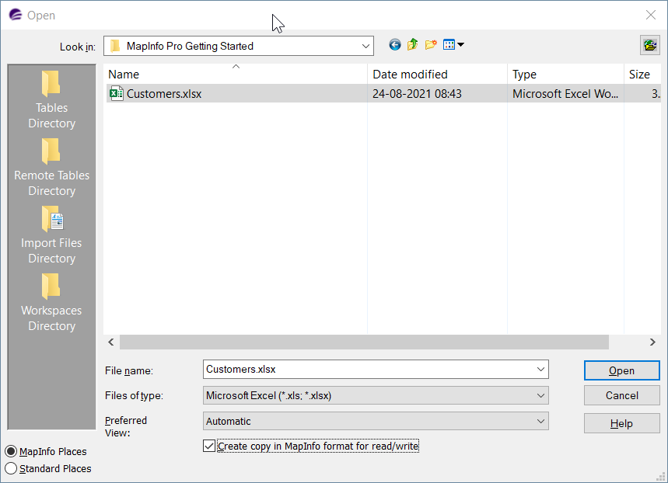
Task: Select the Standard Places radio button
Action: tap(11, 468)
